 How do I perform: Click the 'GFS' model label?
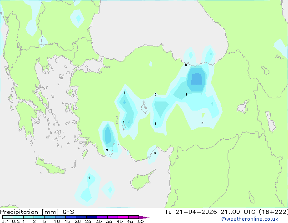68,212
